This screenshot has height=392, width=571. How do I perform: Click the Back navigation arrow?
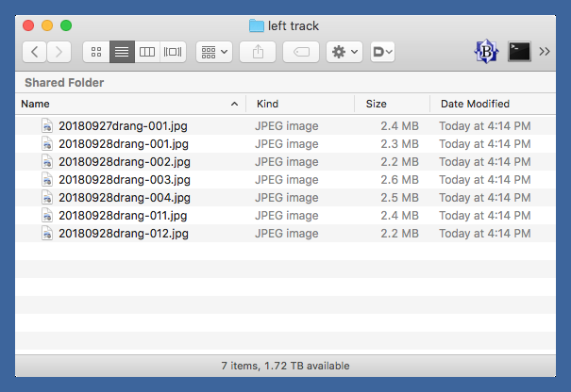coord(35,53)
